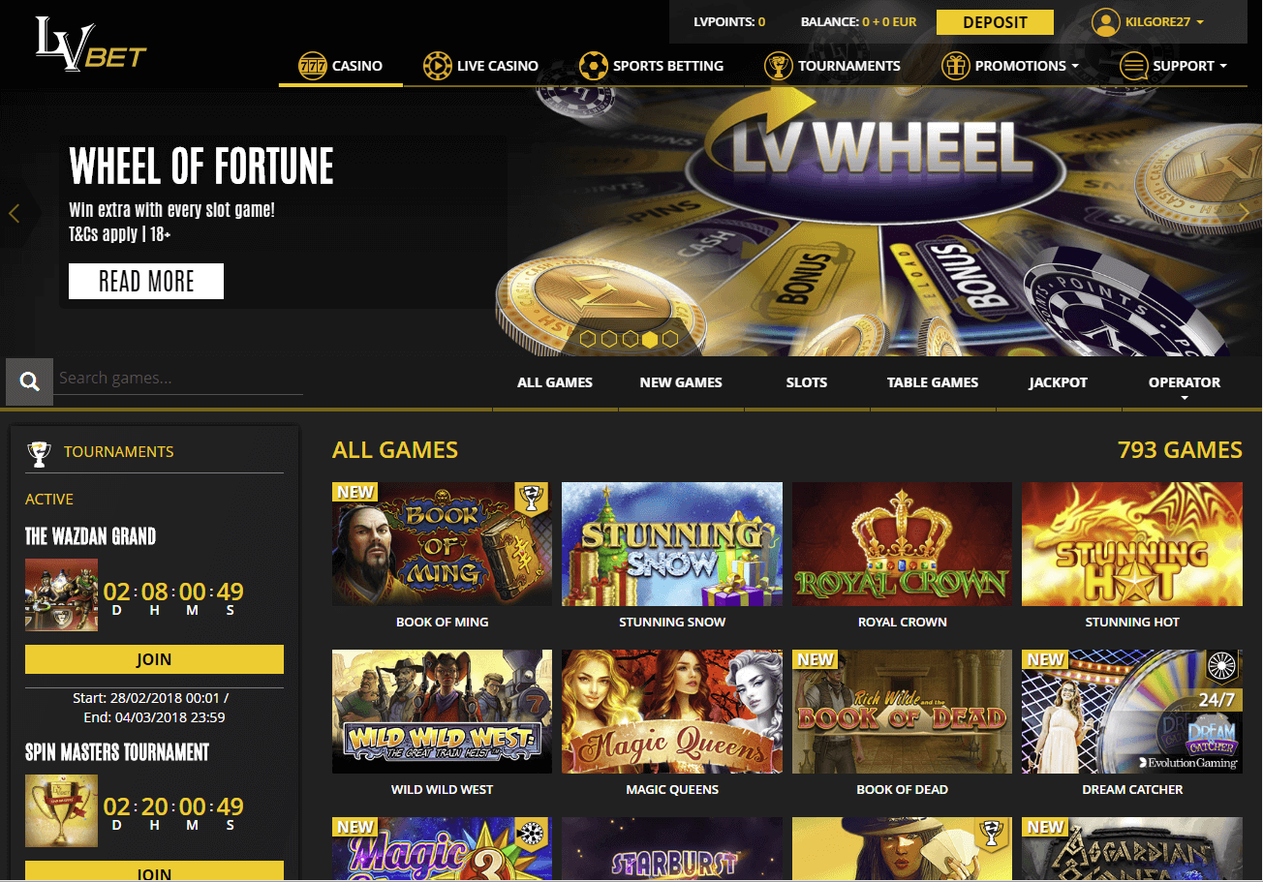Click the user avatar icon beside KILGORE27

[x=1105, y=21]
